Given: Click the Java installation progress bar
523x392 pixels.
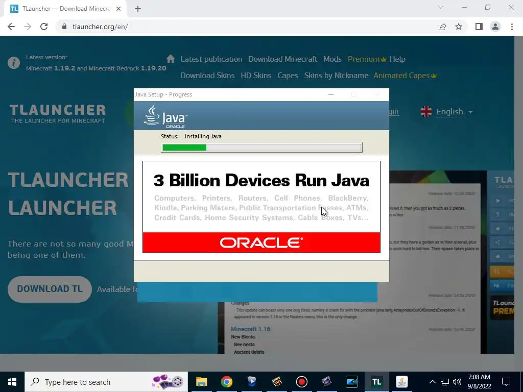Looking at the screenshot, I should point(262,148).
